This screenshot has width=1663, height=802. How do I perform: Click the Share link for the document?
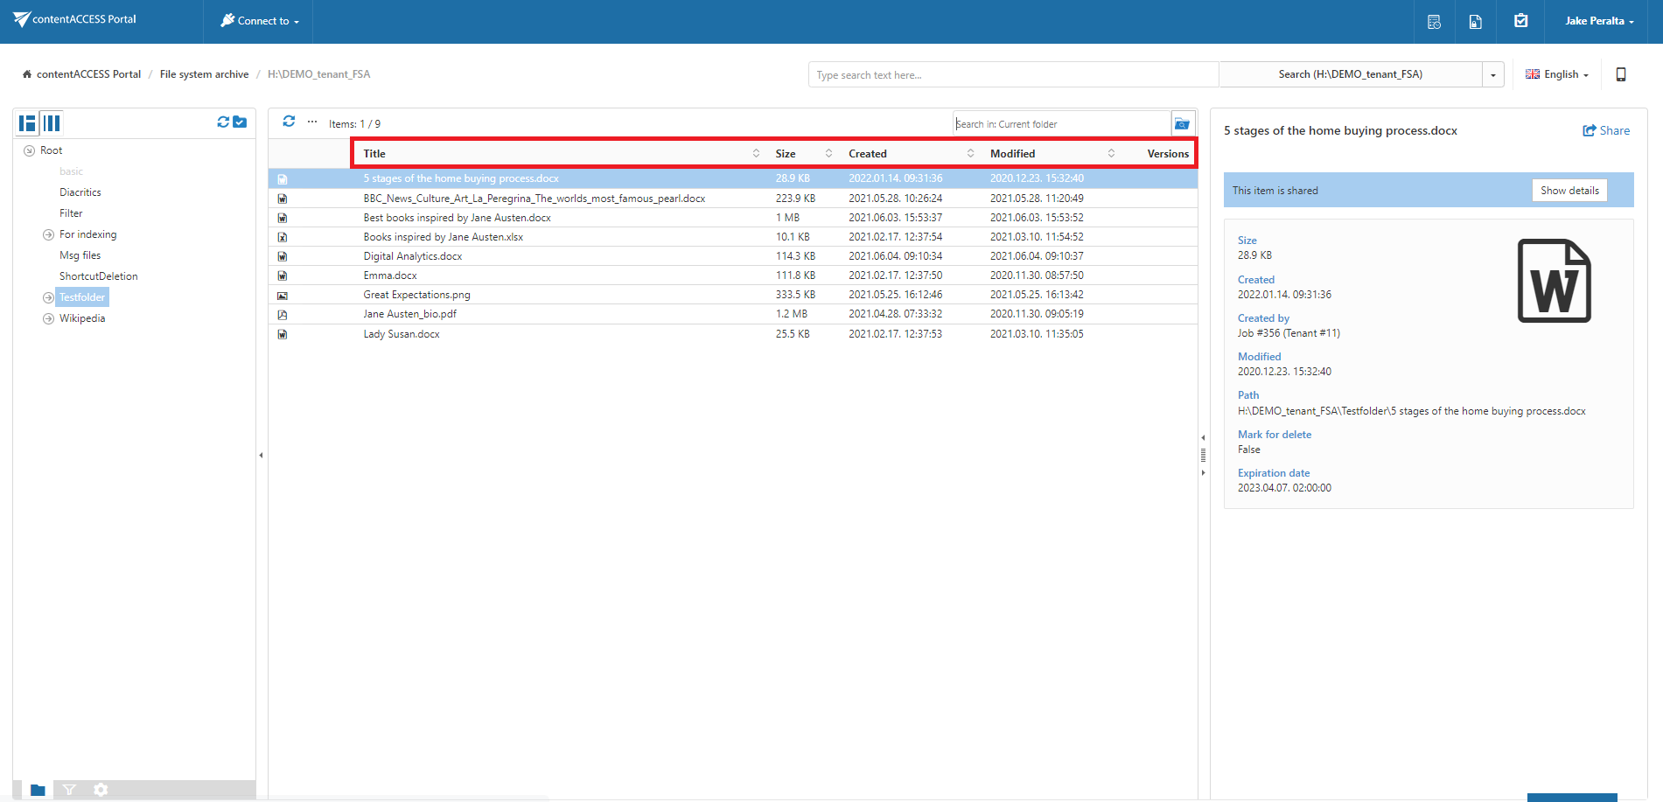click(x=1606, y=130)
